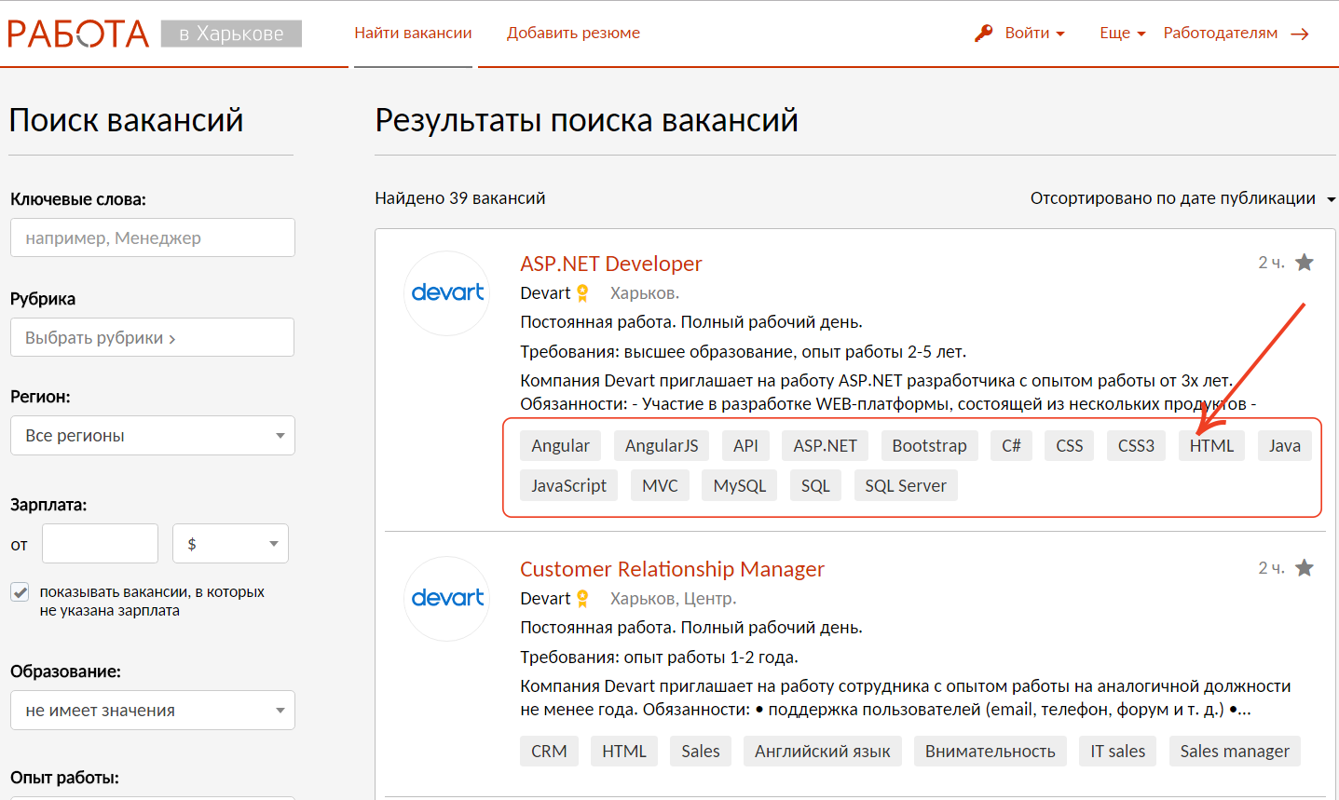Click the arrow icon next to Работодателям

(x=1300, y=34)
